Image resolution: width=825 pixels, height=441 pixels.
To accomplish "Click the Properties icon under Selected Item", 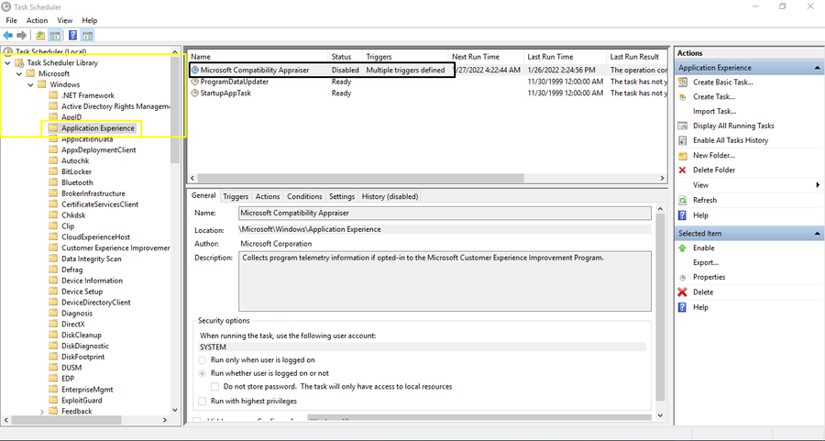I will (682, 277).
